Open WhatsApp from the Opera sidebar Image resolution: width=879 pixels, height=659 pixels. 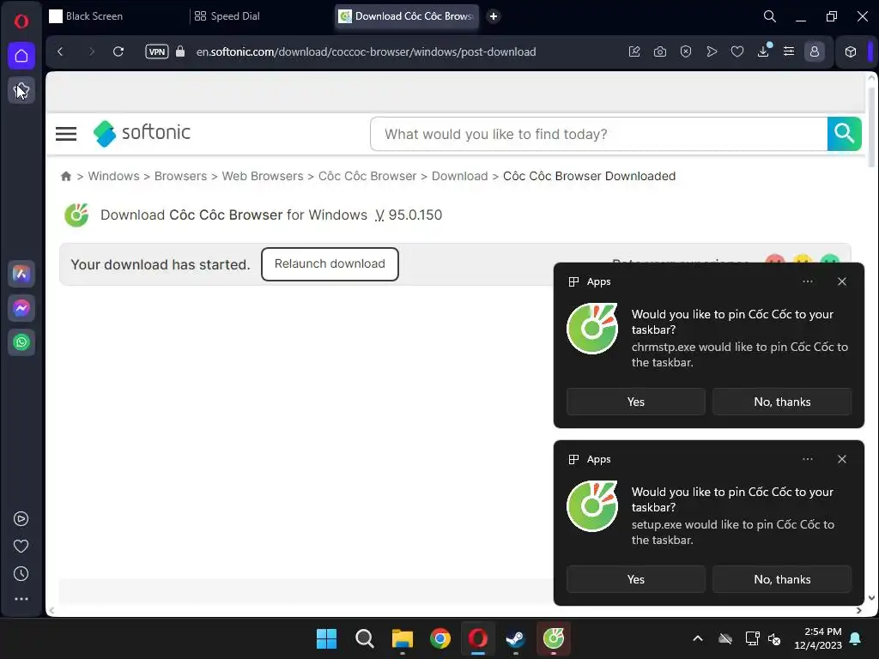tap(21, 342)
